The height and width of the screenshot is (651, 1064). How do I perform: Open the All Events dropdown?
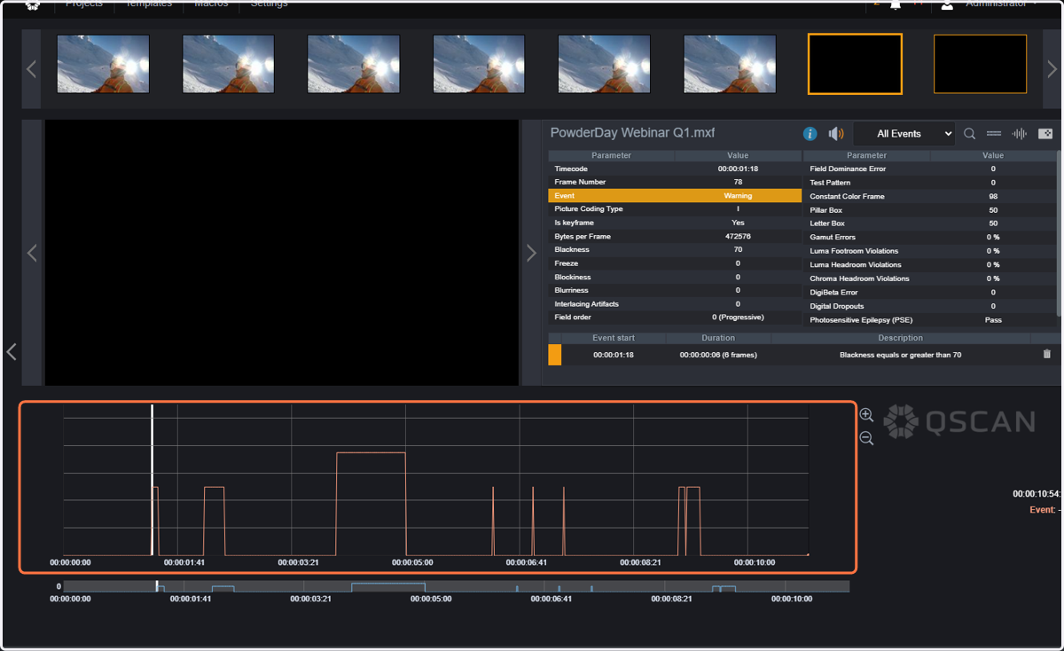[904, 134]
